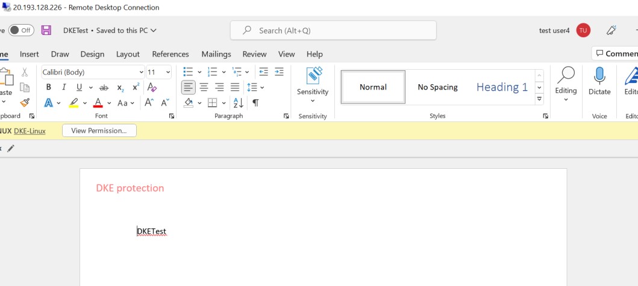The image size is (638, 286).
Task: Align text right
Action: 219,87
